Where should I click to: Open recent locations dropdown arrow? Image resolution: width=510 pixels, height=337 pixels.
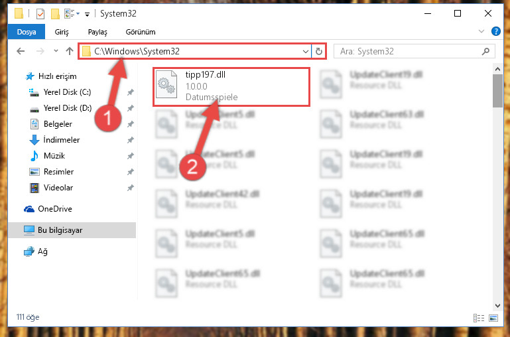coord(56,51)
